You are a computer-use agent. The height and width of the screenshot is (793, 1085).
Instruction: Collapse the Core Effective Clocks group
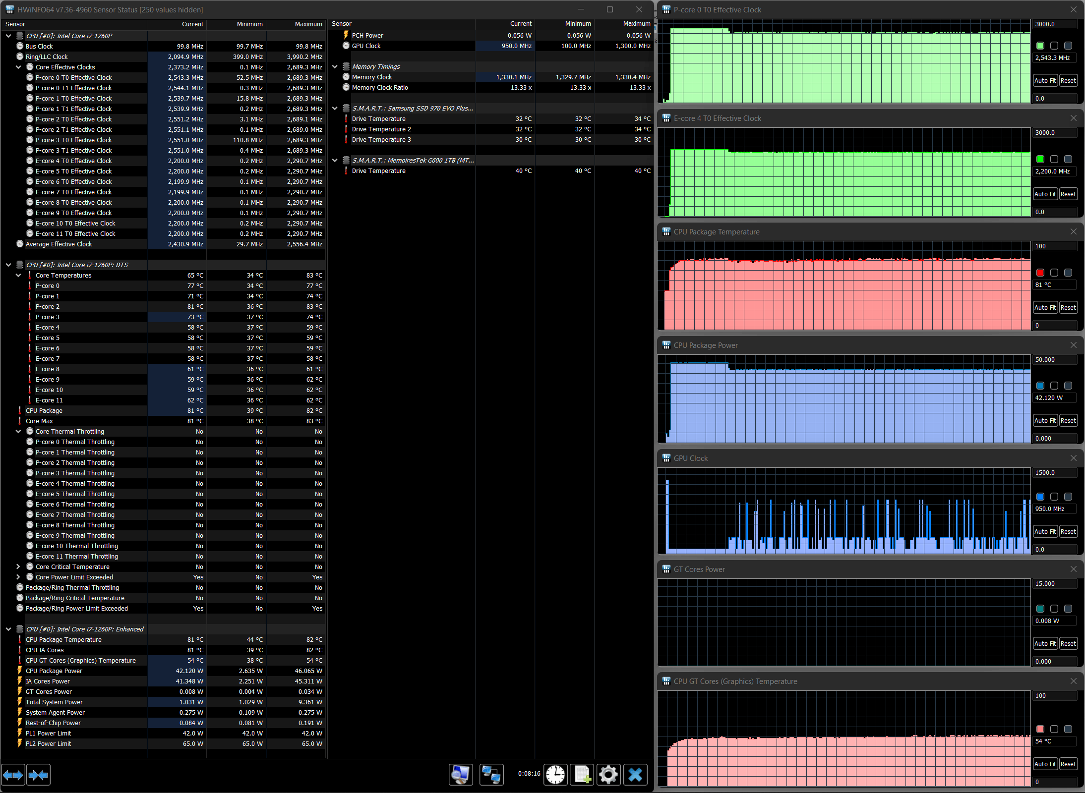[x=18, y=67]
